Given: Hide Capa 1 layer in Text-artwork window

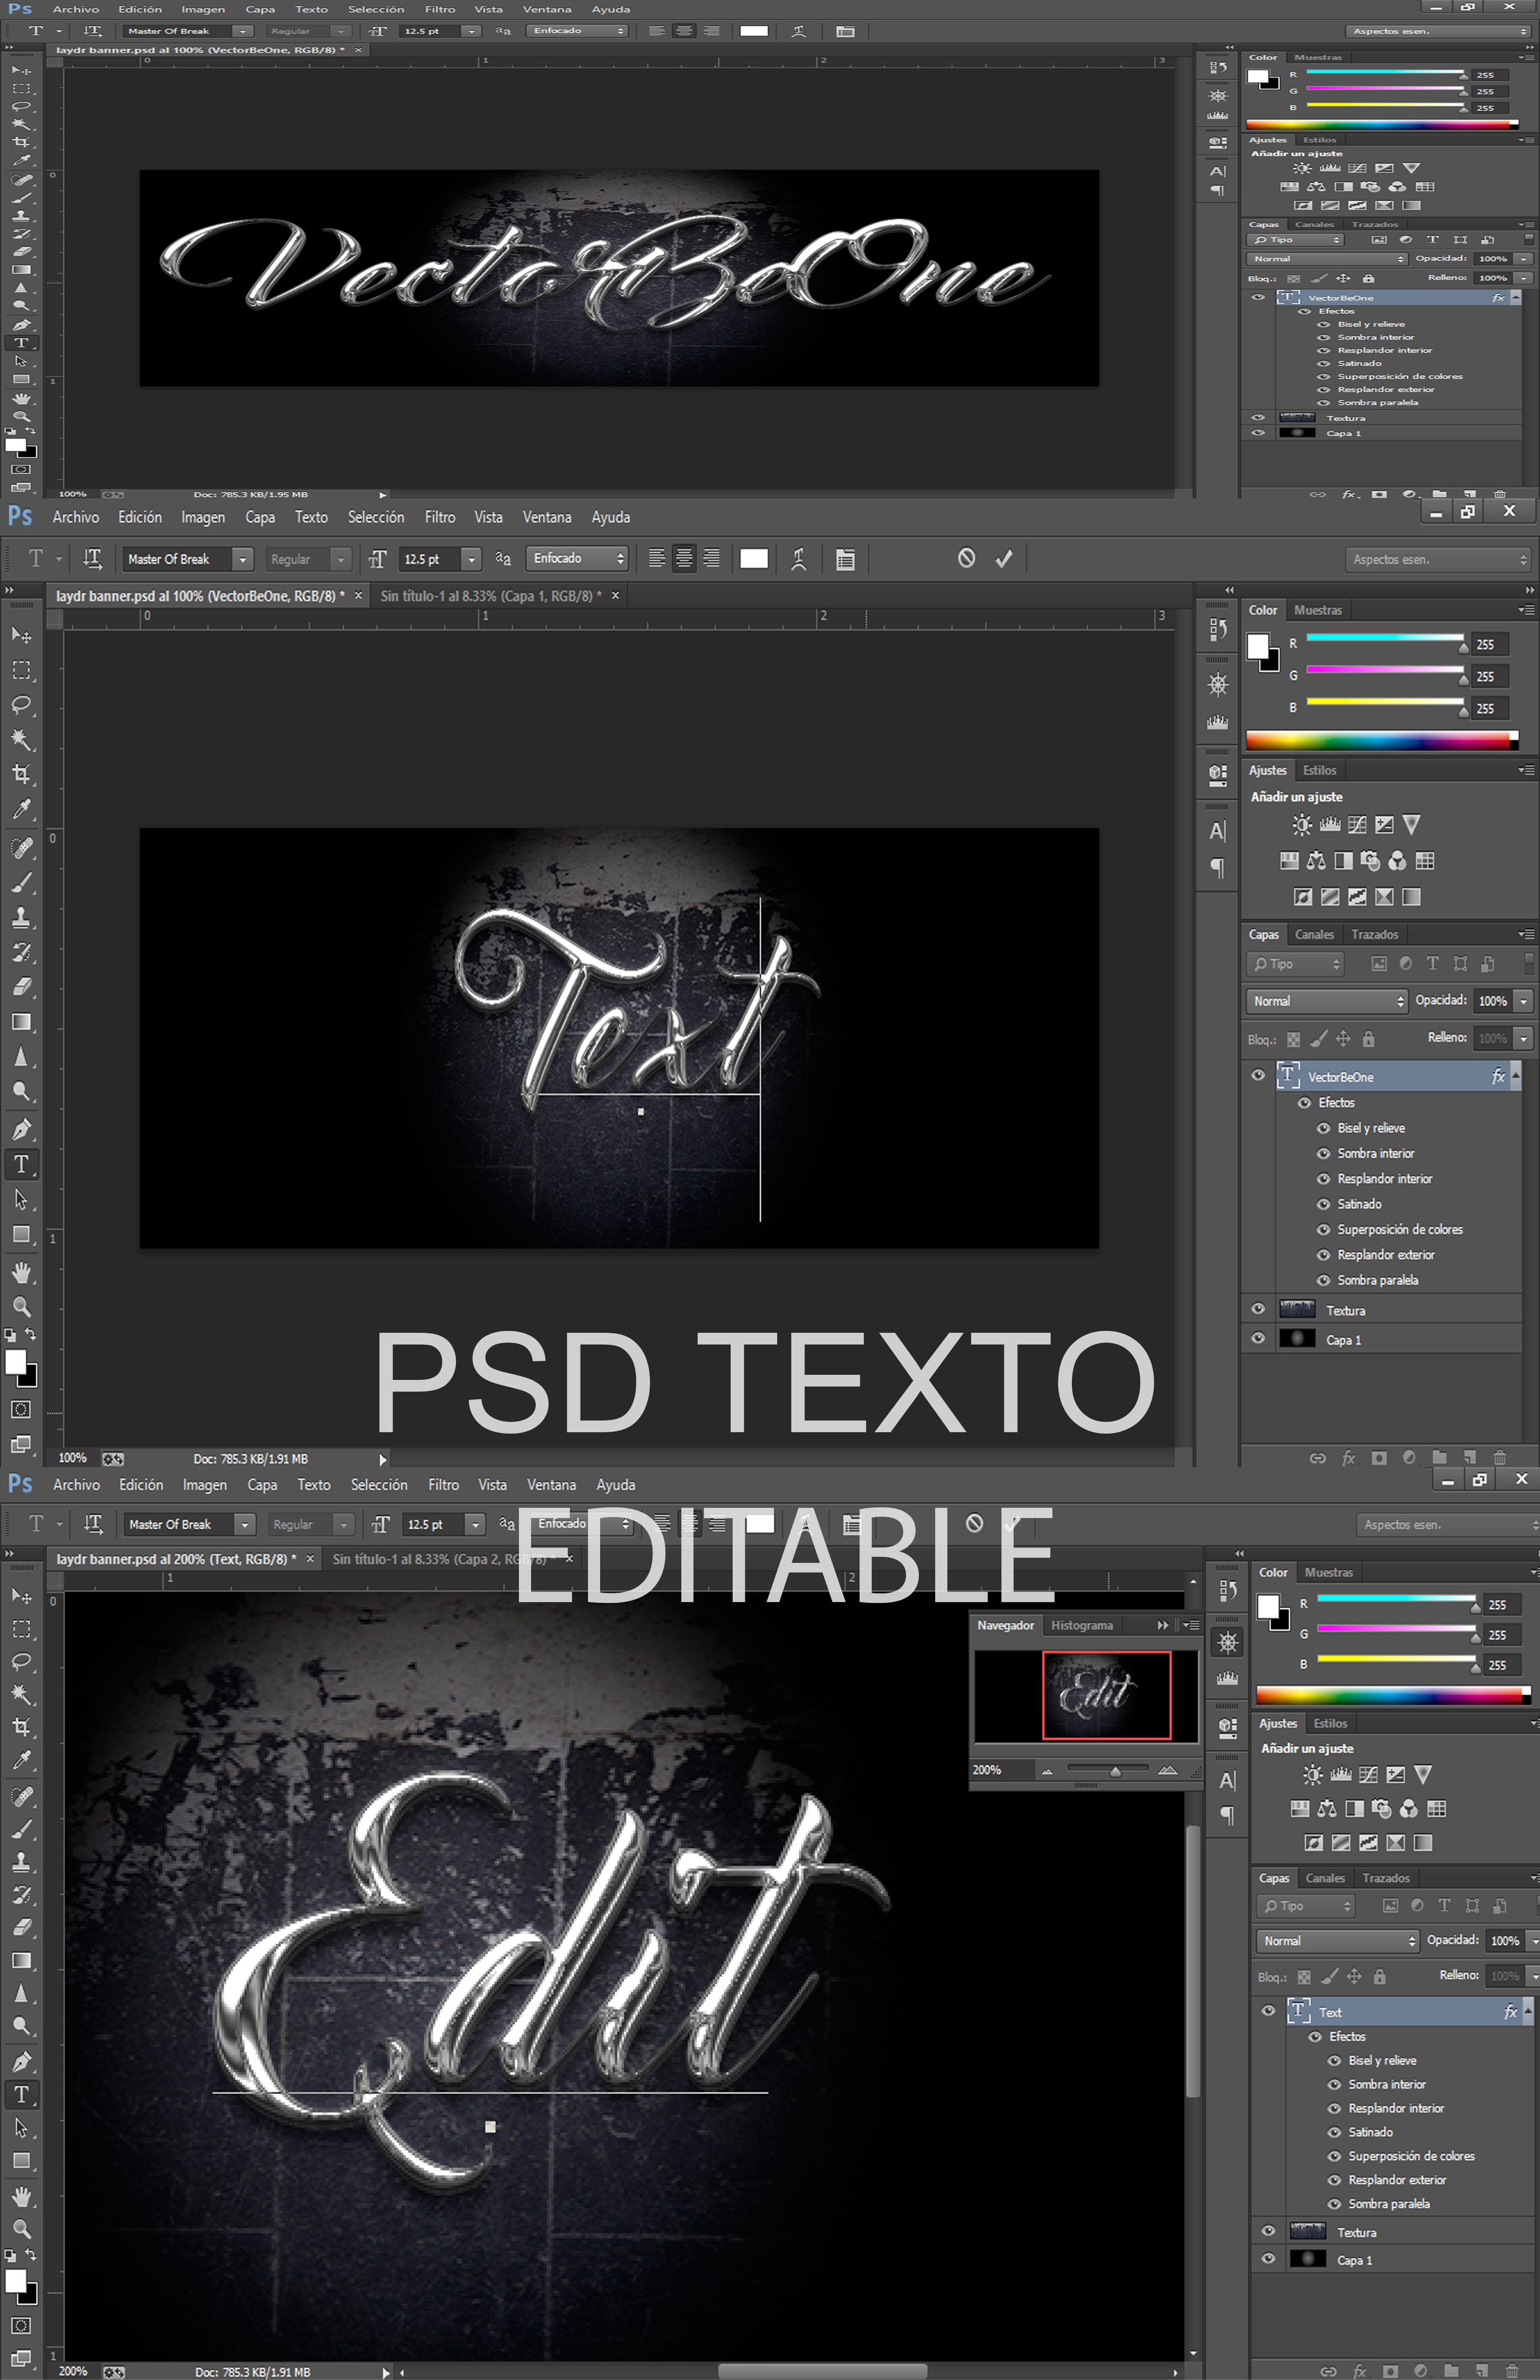Looking at the screenshot, I should (1258, 1338).
